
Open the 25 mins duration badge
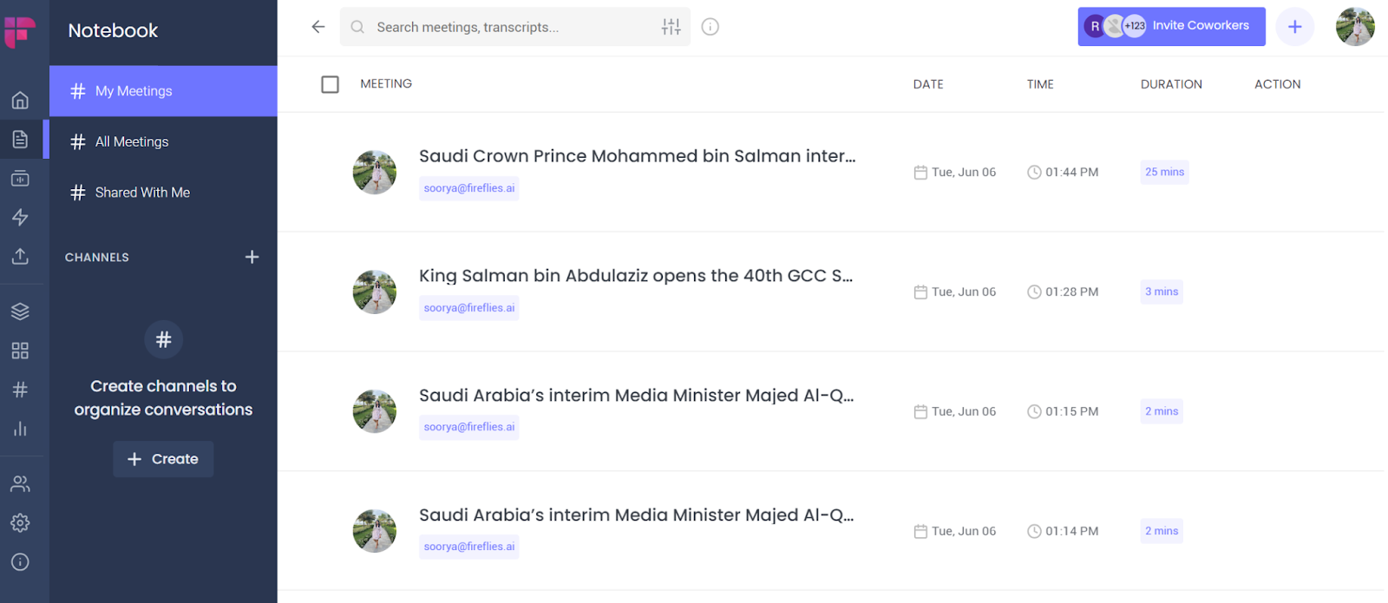click(1164, 172)
